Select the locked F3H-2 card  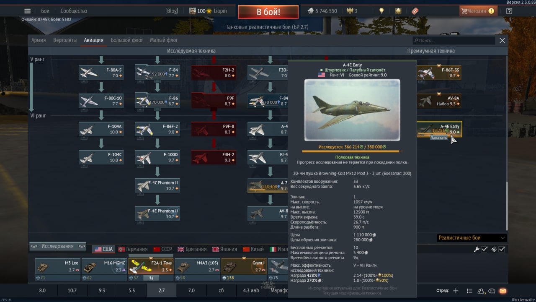pyautogui.click(x=214, y=157)
